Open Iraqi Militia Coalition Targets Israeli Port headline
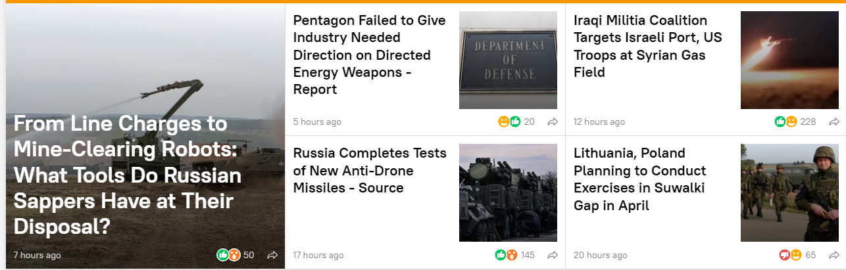Viewport: 846px width, 270px height. click(648, 47)
